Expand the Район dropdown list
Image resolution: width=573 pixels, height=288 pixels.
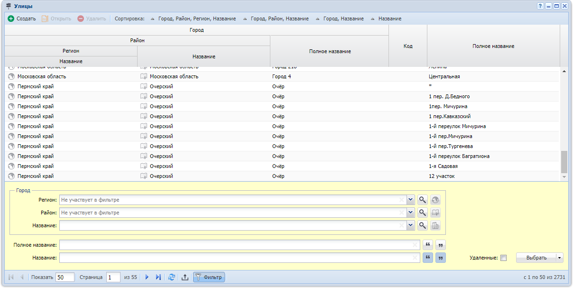pos(411,213)
